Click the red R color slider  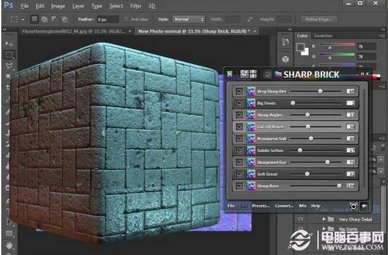[337, 45]
